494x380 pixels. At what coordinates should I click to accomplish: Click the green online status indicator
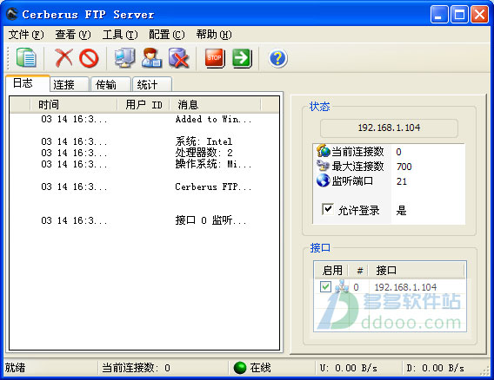pos(240,368)
